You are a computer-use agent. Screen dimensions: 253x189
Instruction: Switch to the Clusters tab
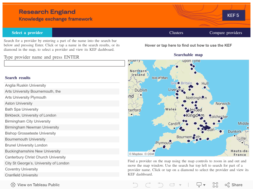176,33
